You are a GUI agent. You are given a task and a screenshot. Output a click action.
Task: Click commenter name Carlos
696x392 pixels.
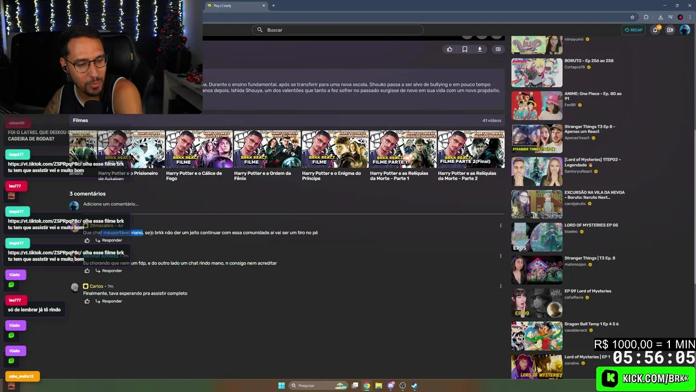pos(96,286)
